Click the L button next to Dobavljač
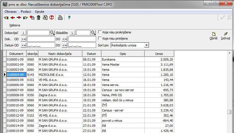 coord(23,33)
